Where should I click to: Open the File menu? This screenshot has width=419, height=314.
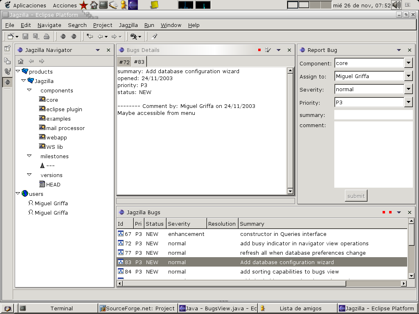[x=10, y=25]
